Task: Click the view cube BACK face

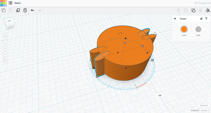Action: (11, 27)
